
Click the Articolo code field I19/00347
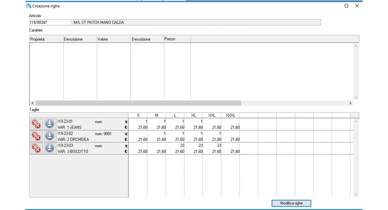coord(50,22)
